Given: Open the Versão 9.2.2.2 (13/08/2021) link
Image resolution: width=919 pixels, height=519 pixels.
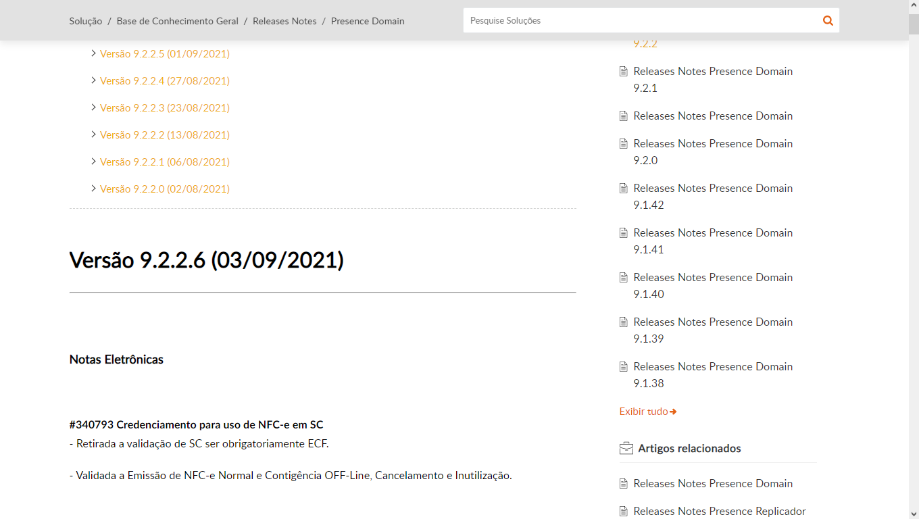Looking at the screenshot, I should pyautogui.click(x=165, y=134).
